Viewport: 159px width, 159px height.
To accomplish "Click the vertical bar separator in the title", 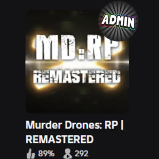I will (x=122, y=125).
